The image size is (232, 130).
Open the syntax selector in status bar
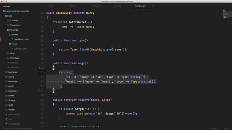click(226, 129)
